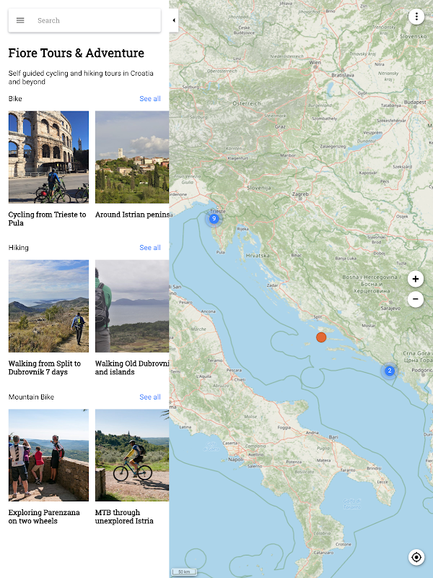Click the 'Bike' section label
Viewport: 433px width, 578px height.
(15, 99)
